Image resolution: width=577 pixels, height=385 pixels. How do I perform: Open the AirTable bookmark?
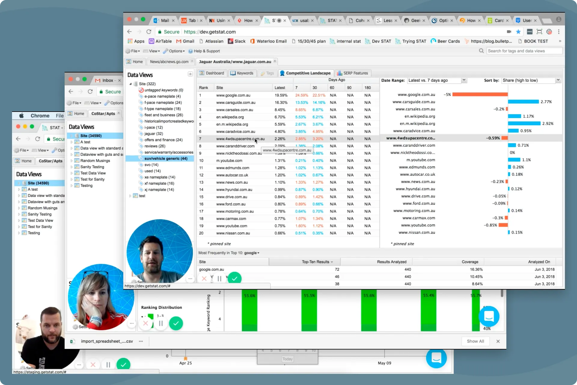point(160,41)
